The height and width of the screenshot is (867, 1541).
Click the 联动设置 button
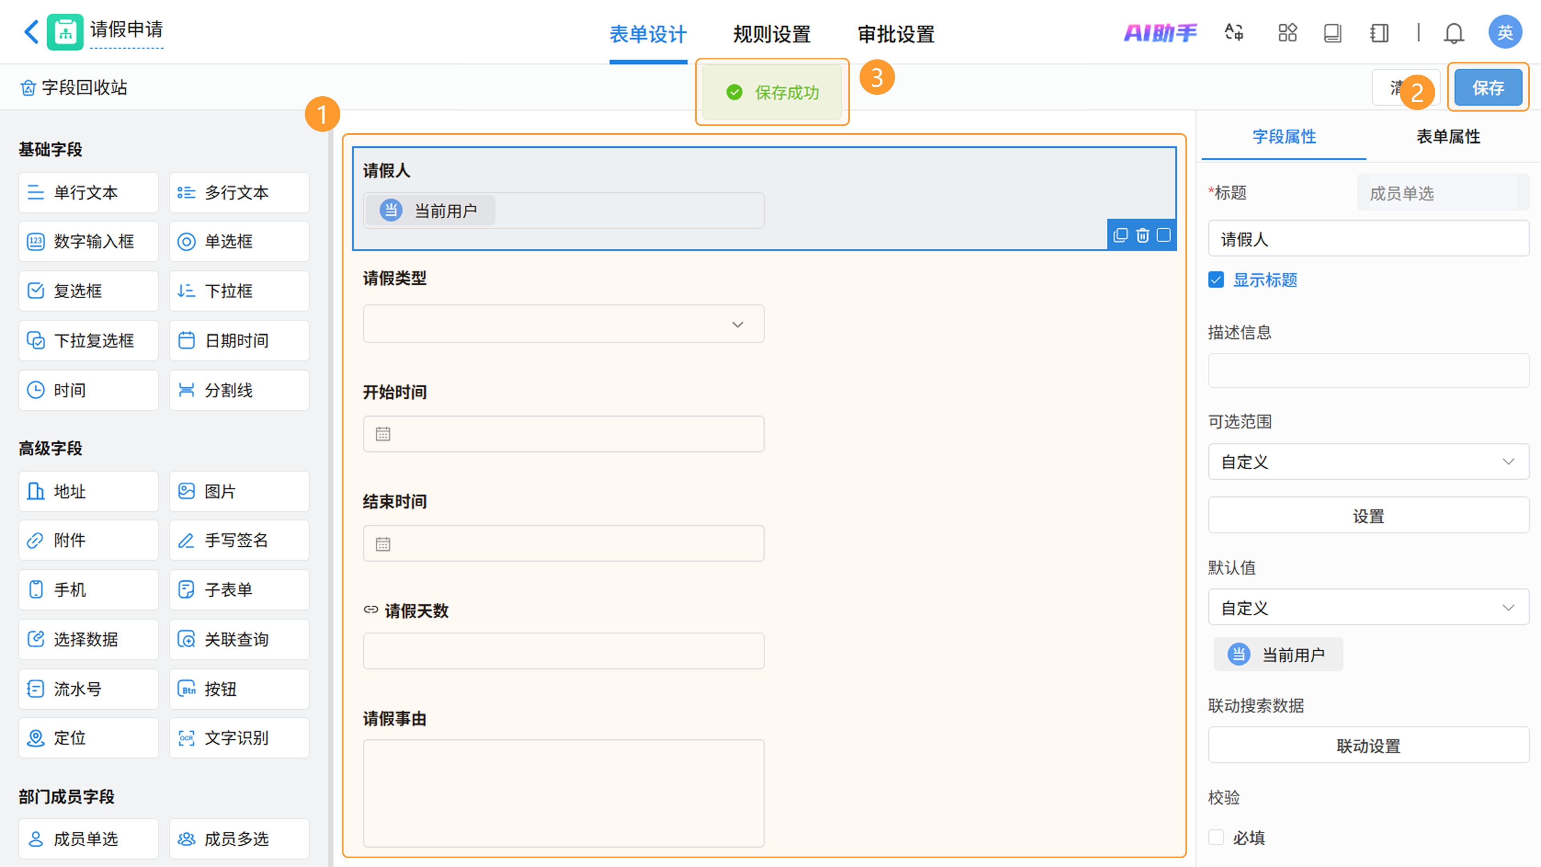coord(1368,745)
